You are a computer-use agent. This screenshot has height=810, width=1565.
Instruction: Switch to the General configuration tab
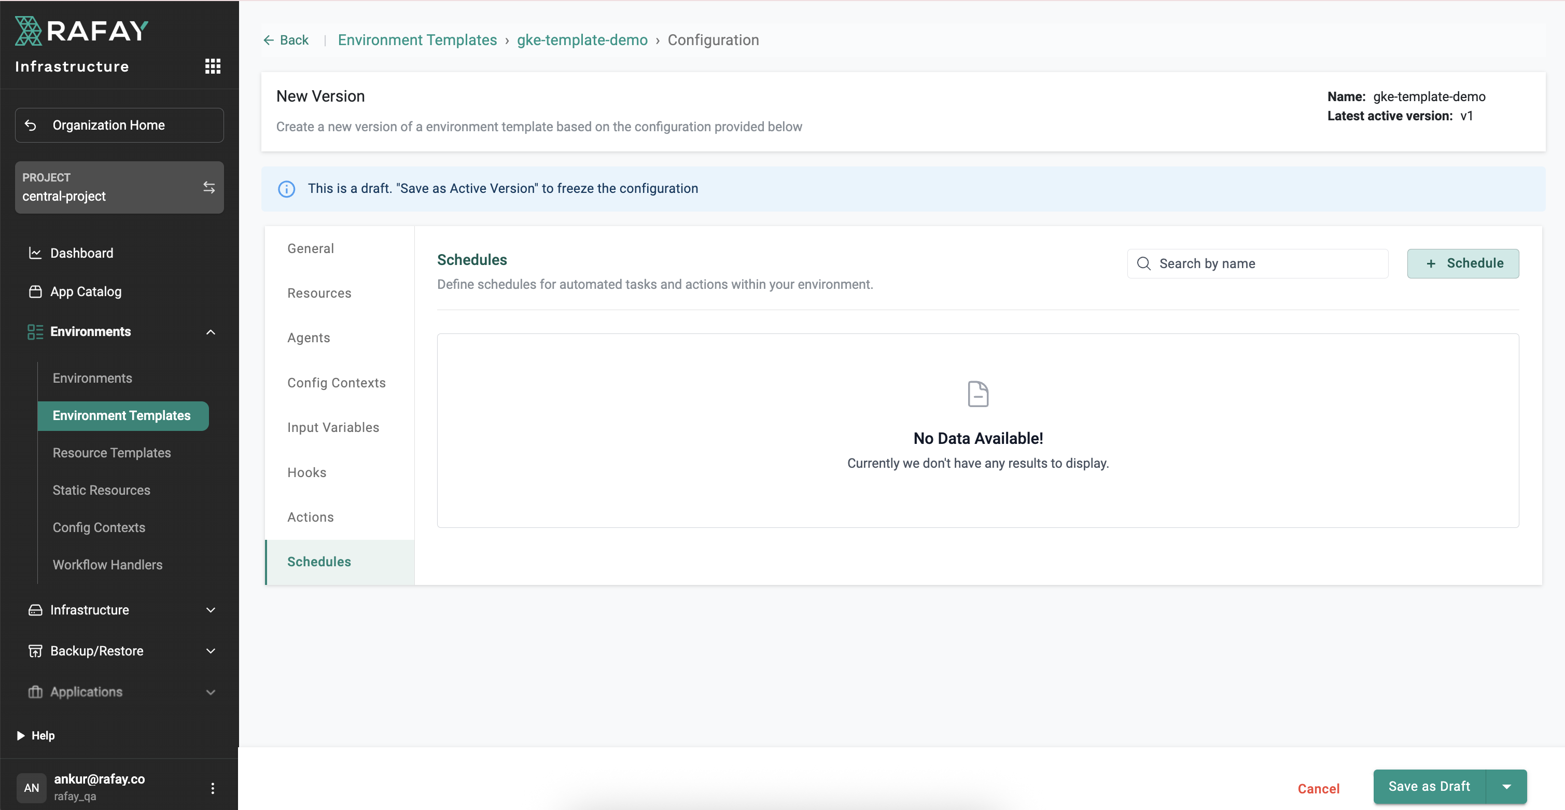pyautogui.click(x=311, y=248)
